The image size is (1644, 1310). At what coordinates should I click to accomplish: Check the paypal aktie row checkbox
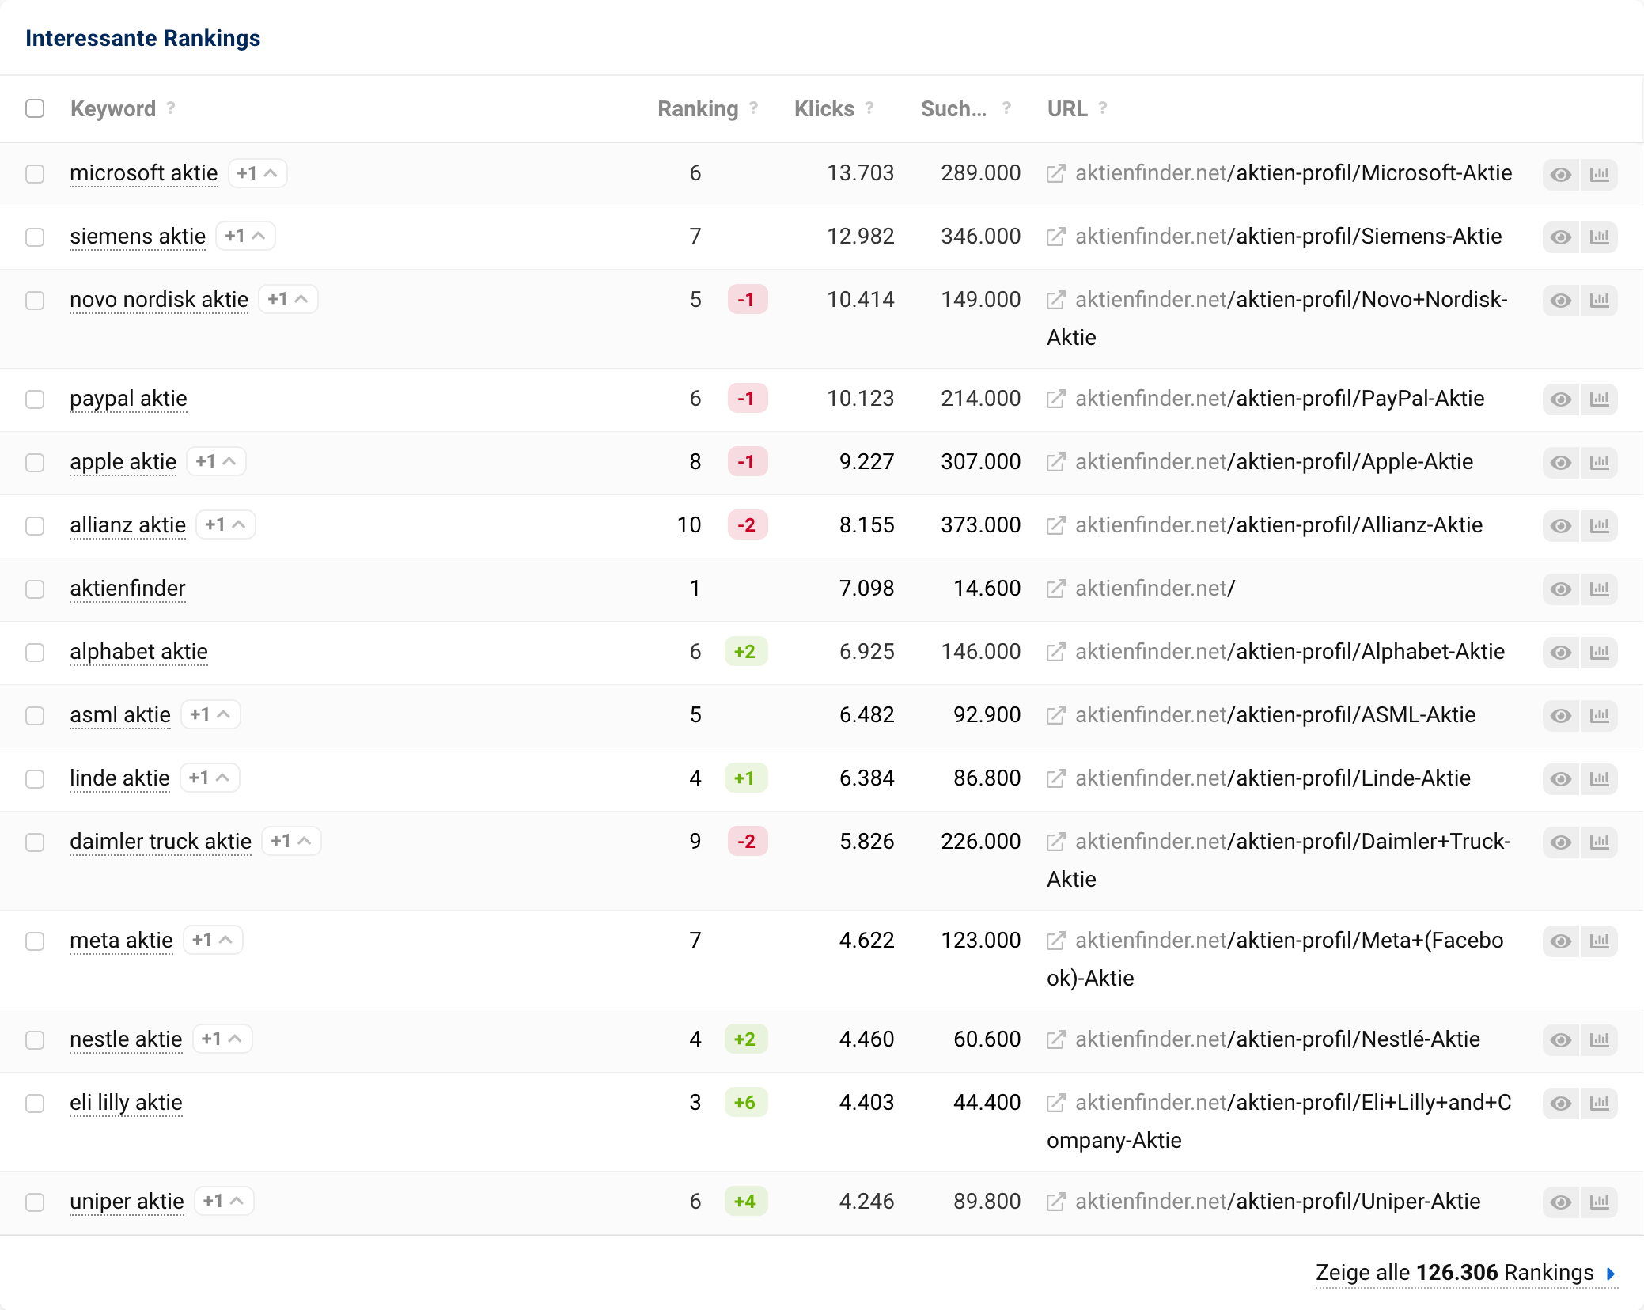tap(35, 399)
